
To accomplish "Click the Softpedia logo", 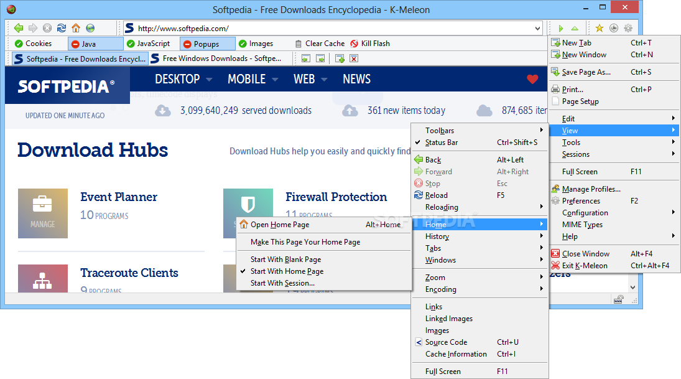I will pos(66,86).
